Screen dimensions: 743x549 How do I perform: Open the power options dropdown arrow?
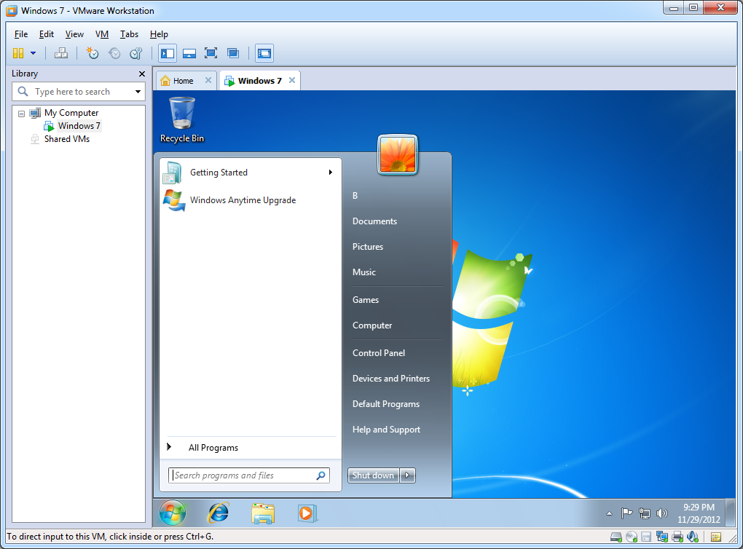click(x=33, y=53)
